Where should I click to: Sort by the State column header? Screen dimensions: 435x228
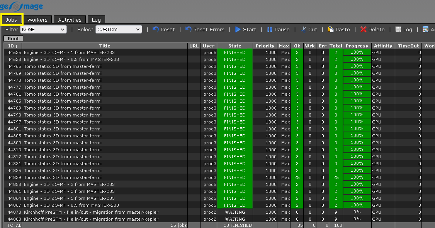234,46
